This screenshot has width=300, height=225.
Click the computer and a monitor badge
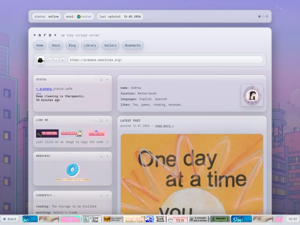[198, 219]
